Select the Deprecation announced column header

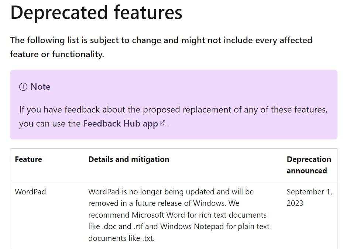click(309, 165)
